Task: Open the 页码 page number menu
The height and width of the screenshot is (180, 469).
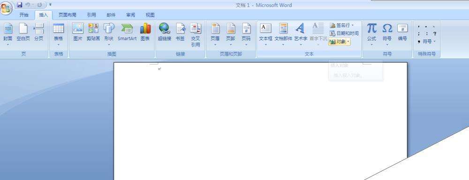Action: click(246, 34)
